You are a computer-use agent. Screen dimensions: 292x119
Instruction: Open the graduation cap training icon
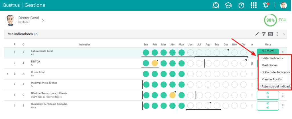tap(228, 5)
